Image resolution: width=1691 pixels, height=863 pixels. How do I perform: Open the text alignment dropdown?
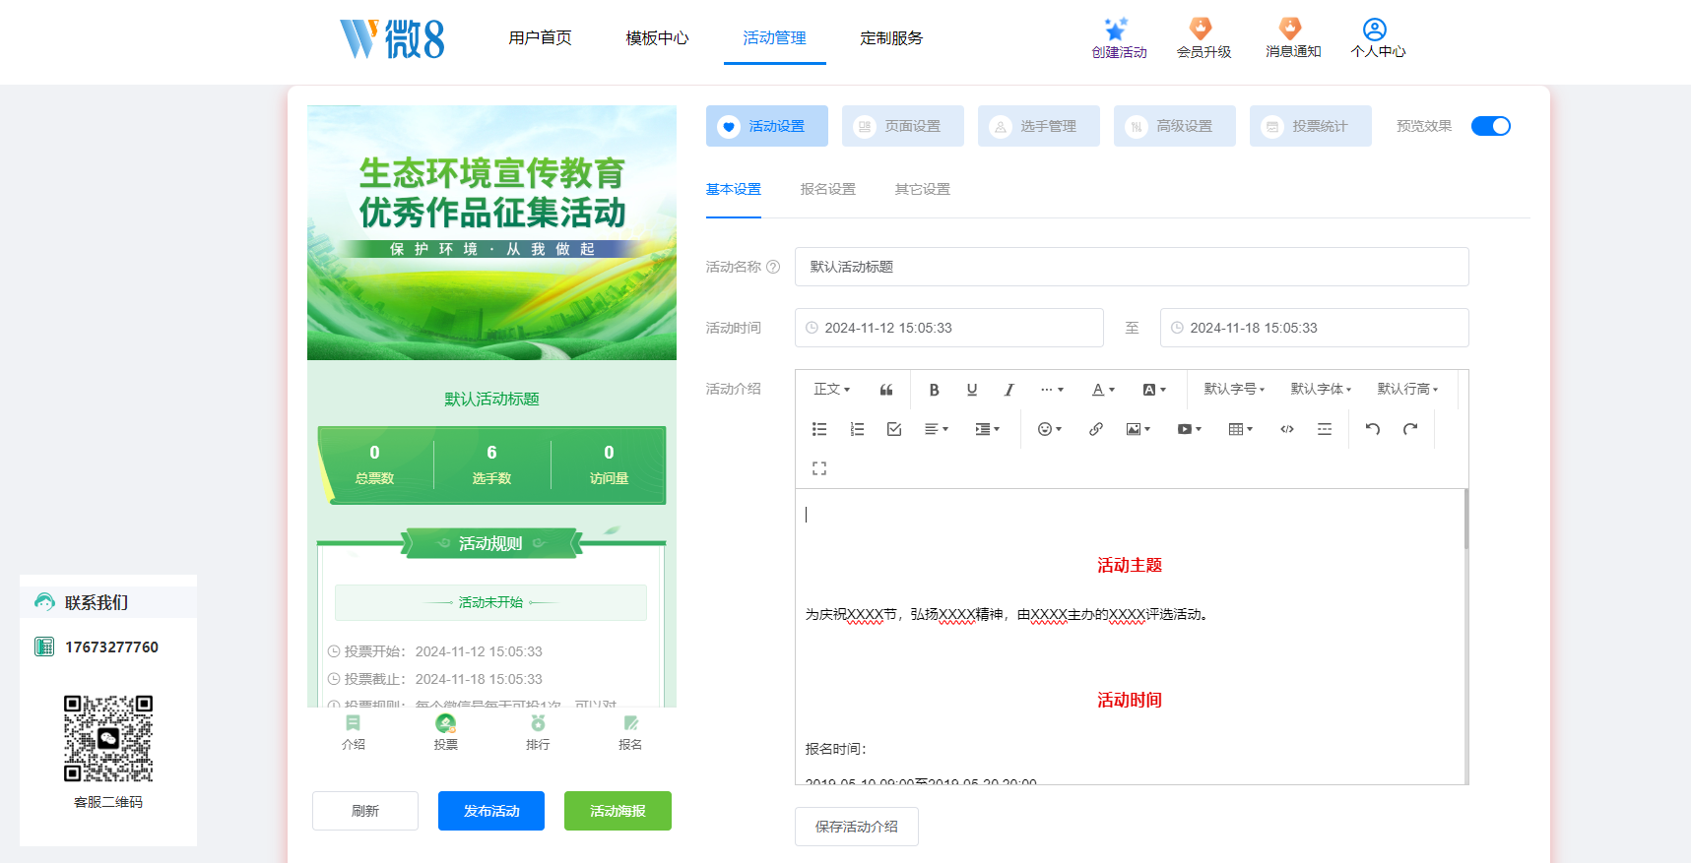pyautogui.click(x=937, y=429)
